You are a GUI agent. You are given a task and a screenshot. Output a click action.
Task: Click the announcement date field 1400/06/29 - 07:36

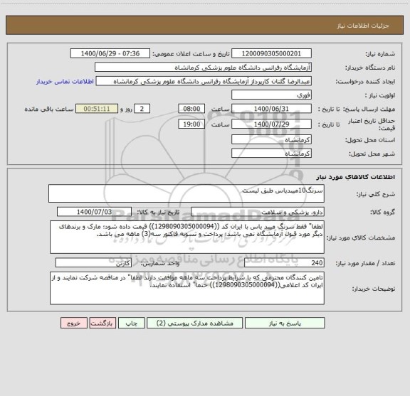[110, 53]
